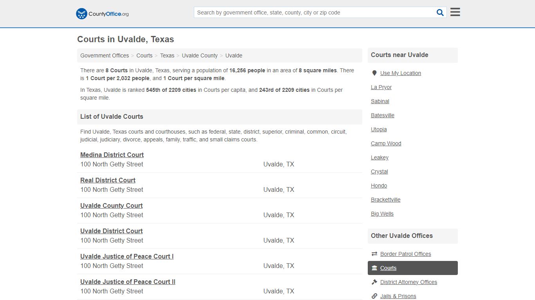Open Jails & Prisons link
The image size is (535, 300).
398,296
